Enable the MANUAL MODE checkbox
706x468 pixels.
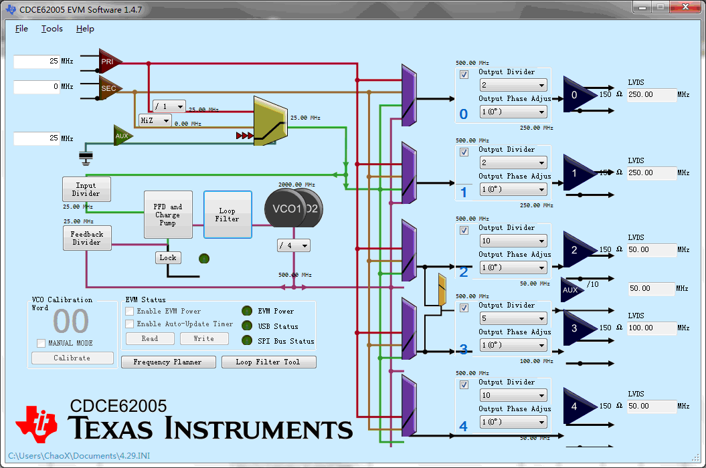[x=41, y=343]
